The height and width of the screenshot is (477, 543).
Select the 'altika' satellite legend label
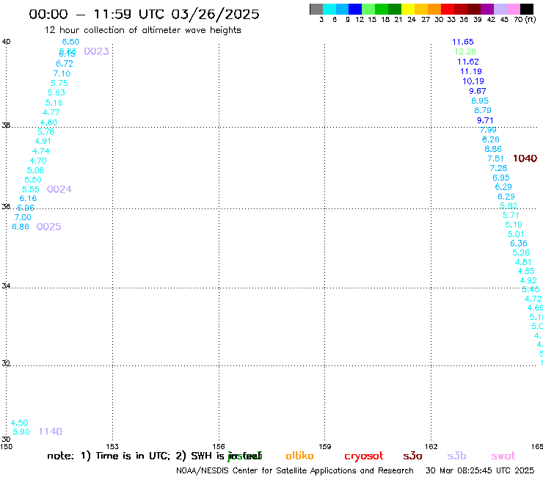(299, 456)
